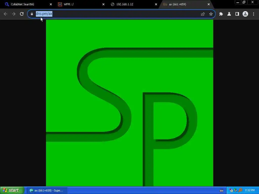The width and height of the screenshot is (259, 194).
Task: Open the Windows Start menu
Action: 12,190
